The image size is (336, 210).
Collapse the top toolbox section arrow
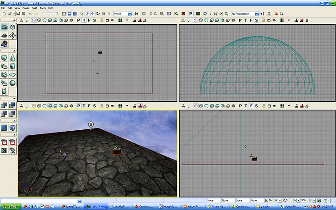pos(14,20)
